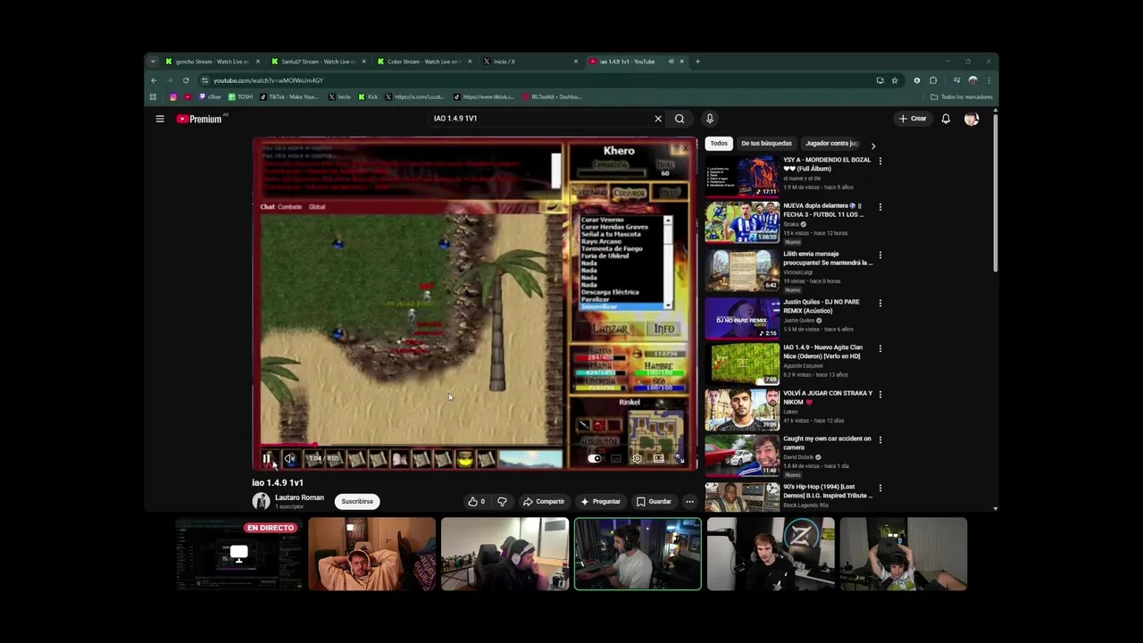This screenshot has width=1143, height=643.
Task: Open Justin Quiles DJ NO PARE thumbnail
Action: tap(743, 319)
